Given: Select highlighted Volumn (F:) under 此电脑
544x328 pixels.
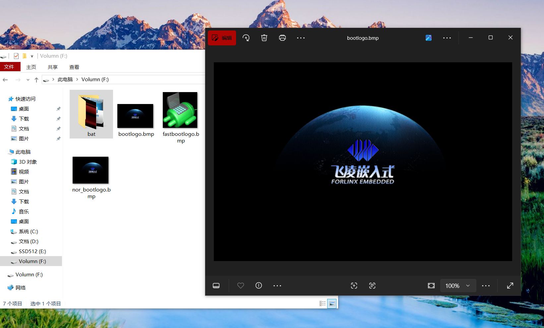Looking at the screenshot, I should tap(31, 261).
